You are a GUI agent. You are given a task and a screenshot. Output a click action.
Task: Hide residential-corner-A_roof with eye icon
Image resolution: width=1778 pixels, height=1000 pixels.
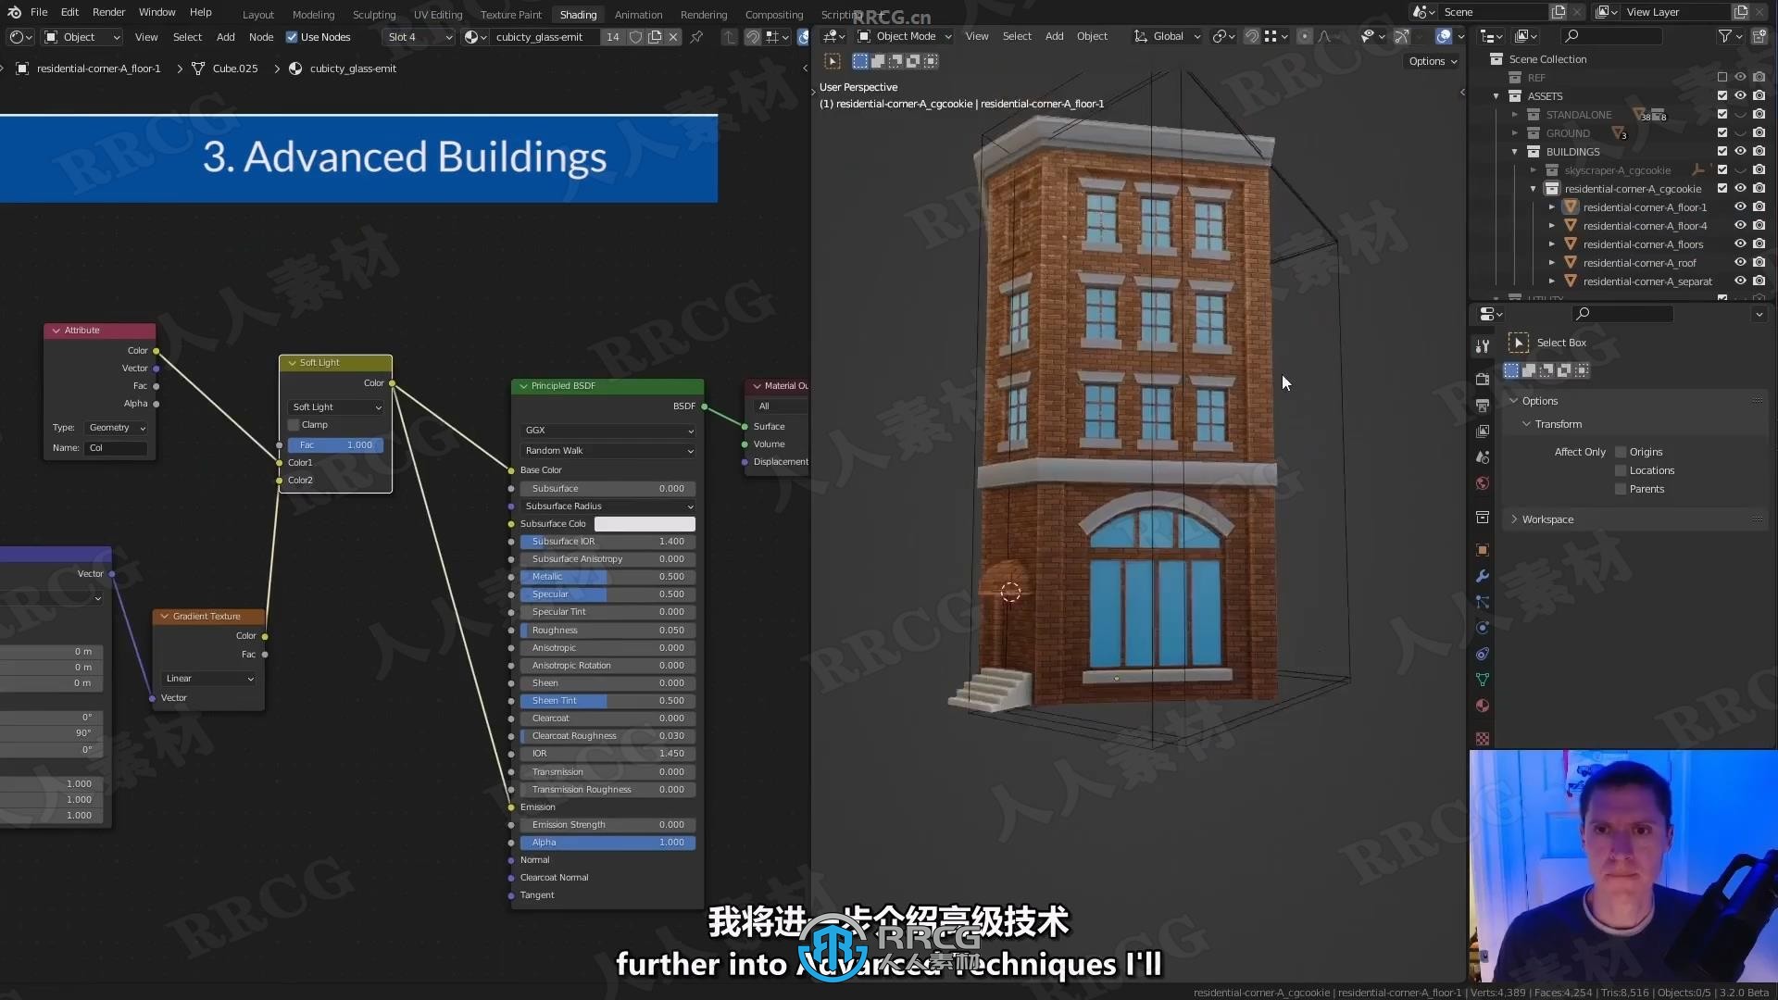pyautogui.click(x=1740, y=263)
